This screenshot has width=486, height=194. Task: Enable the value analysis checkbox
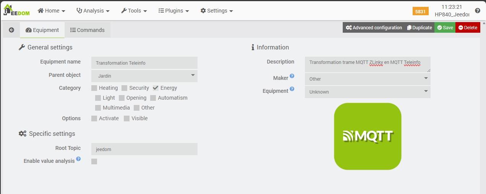tap(94, 161)
